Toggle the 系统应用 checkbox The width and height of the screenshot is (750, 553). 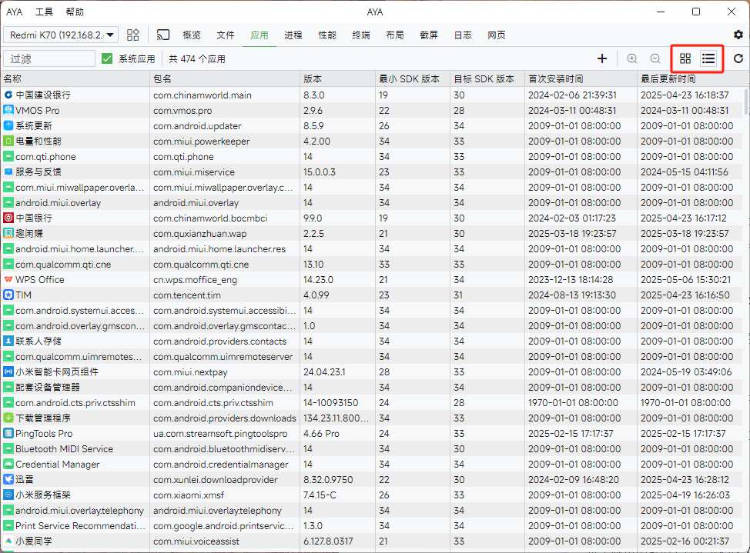click(107, 58)
